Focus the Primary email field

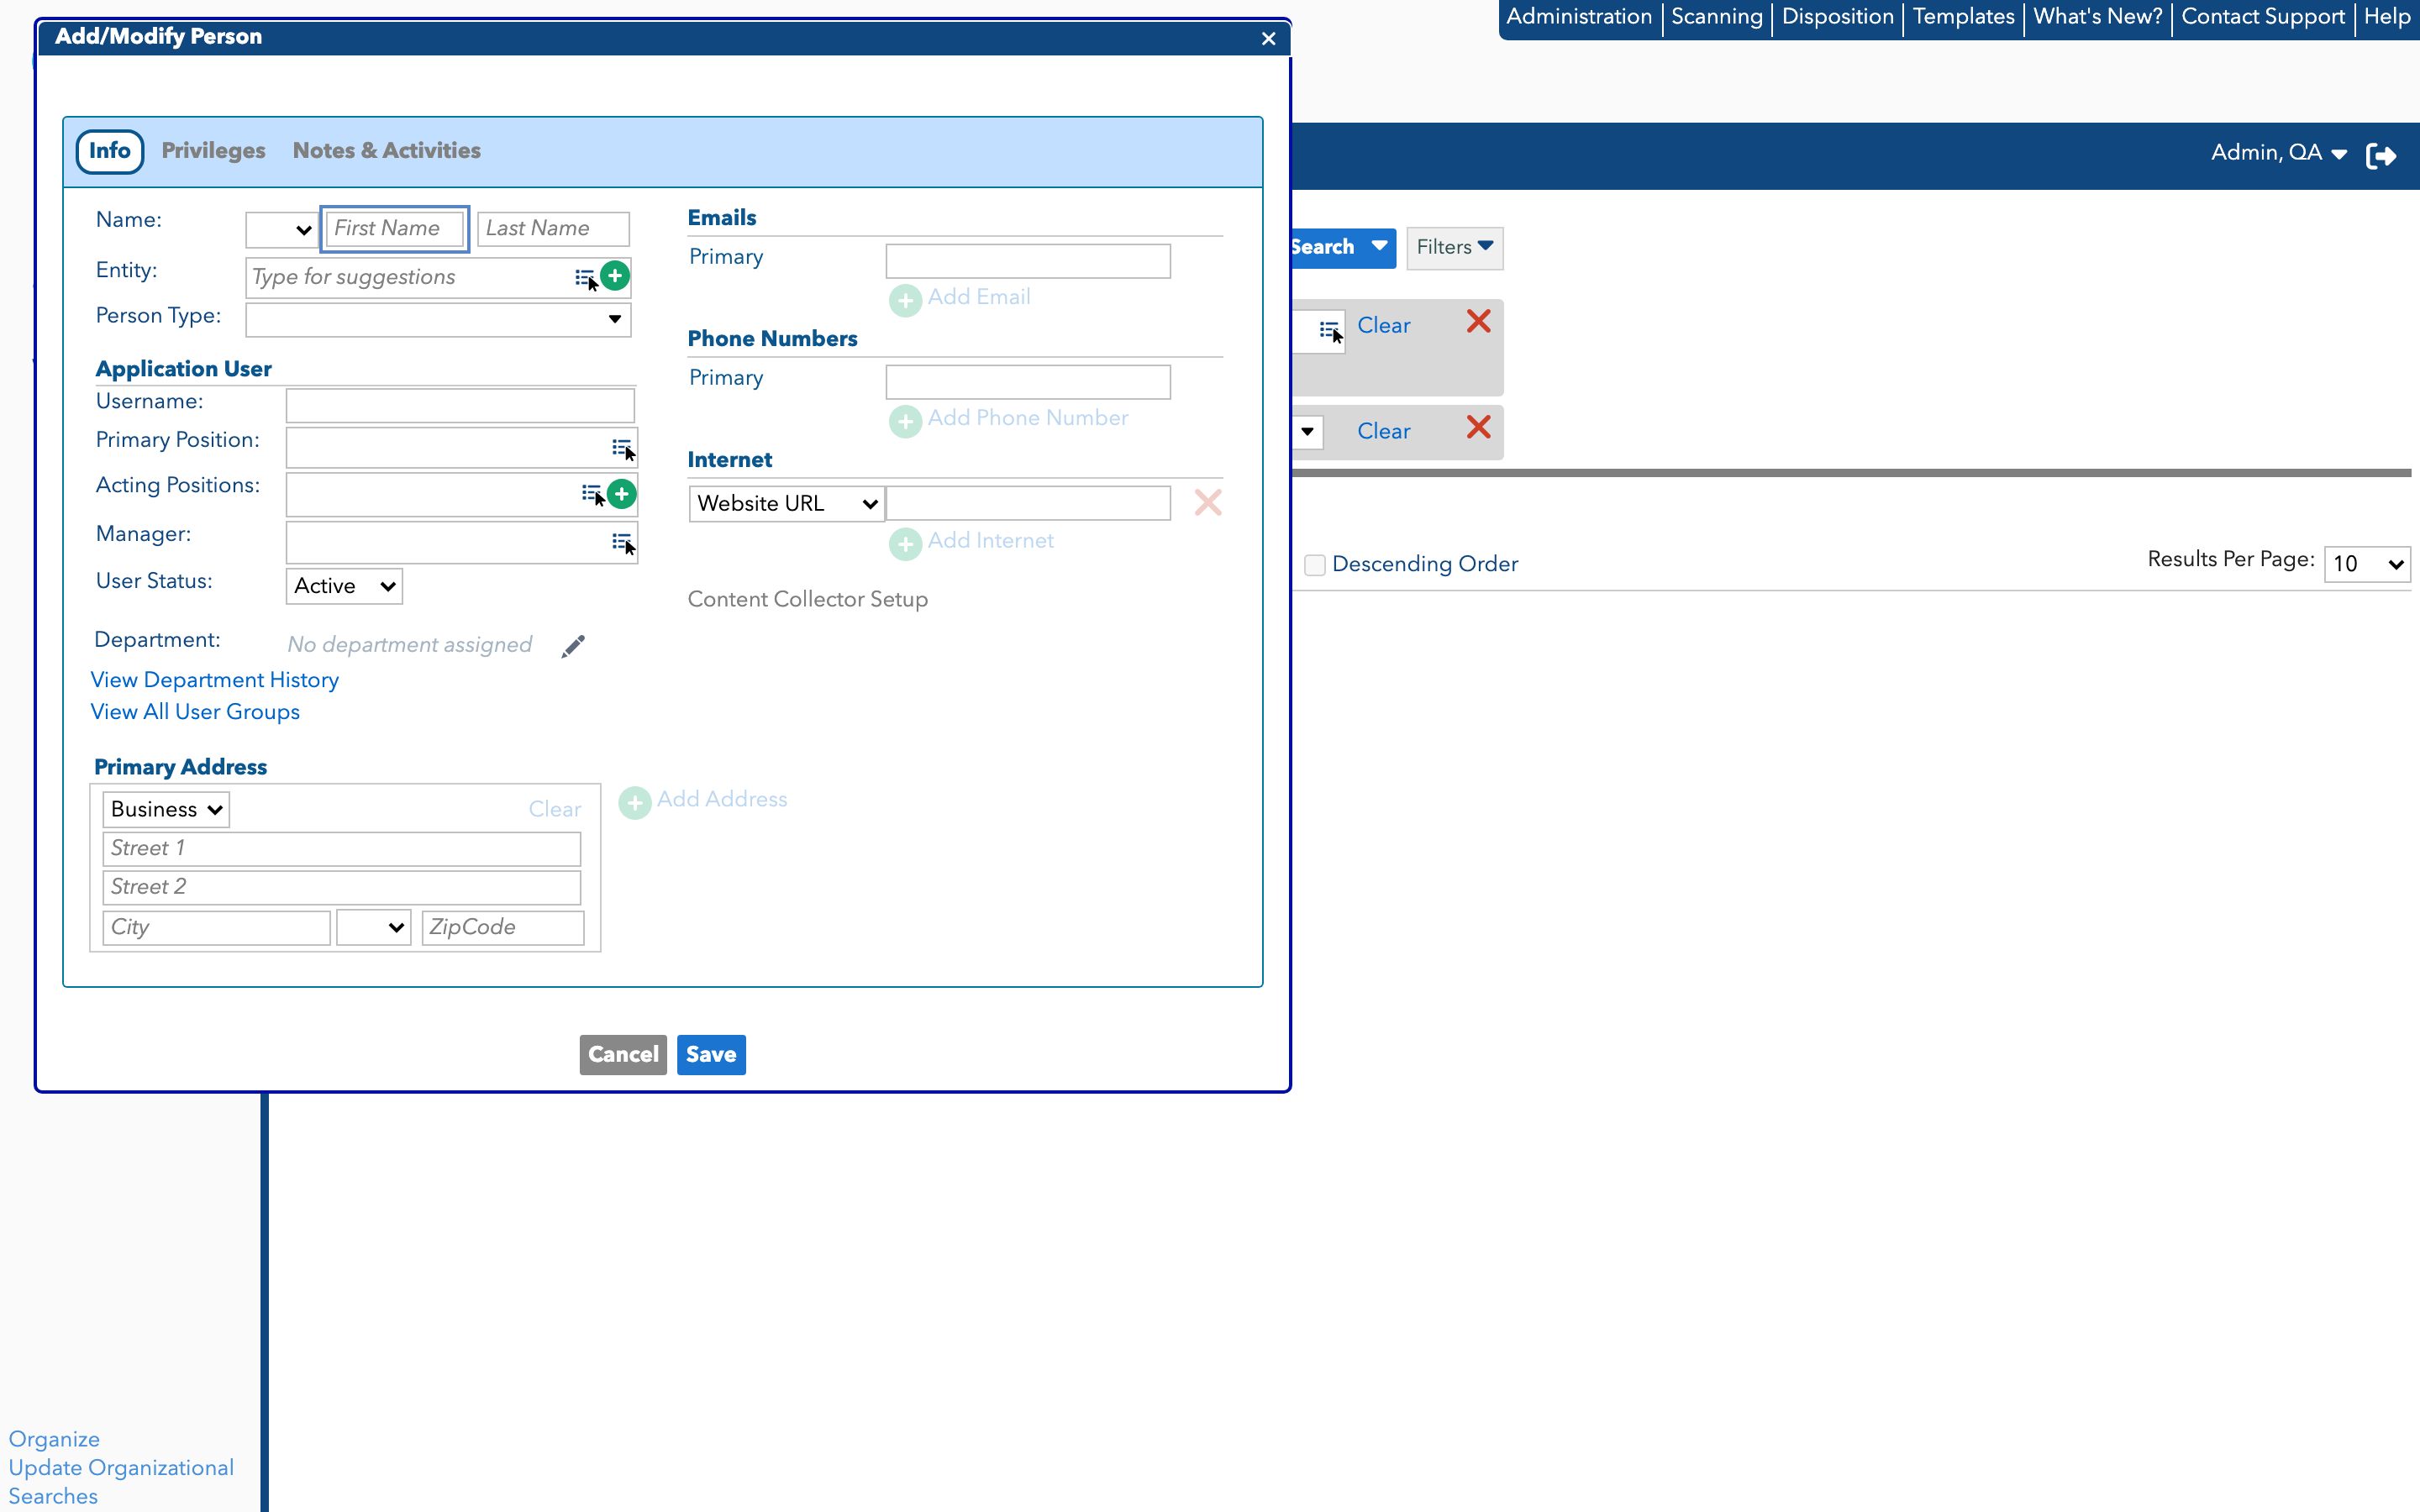pyautogui.click(x=1028, y=262)
